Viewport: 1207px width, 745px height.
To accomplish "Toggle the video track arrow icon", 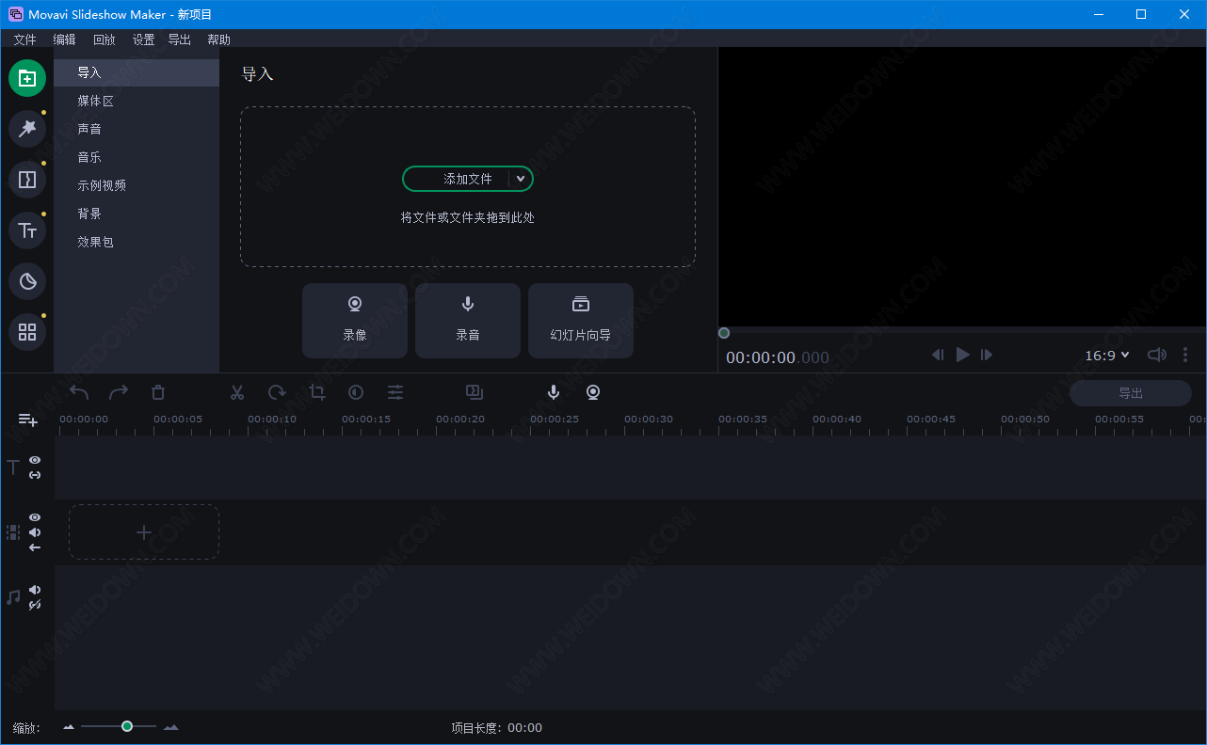I will [35, 547].
